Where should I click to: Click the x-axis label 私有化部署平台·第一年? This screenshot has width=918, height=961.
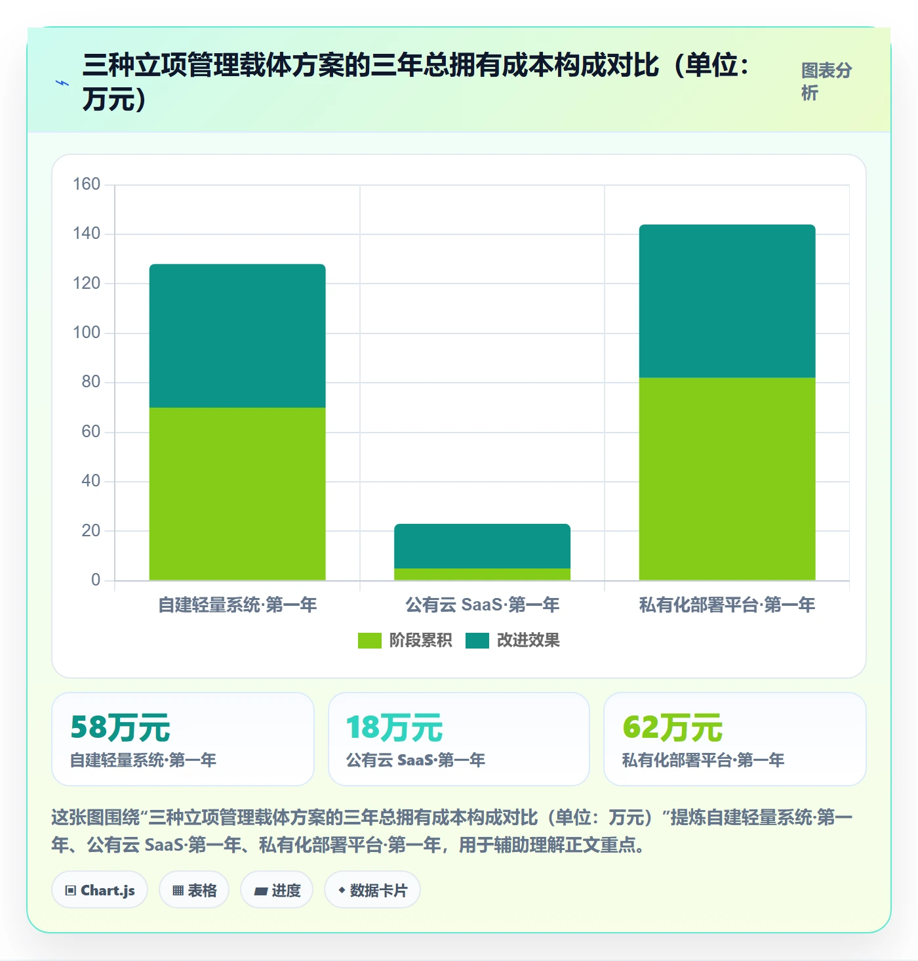pyautogui.click(x=727, y=605)
